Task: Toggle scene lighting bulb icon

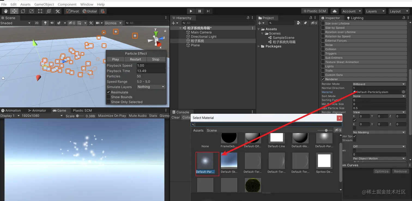Action: (46, 23)
